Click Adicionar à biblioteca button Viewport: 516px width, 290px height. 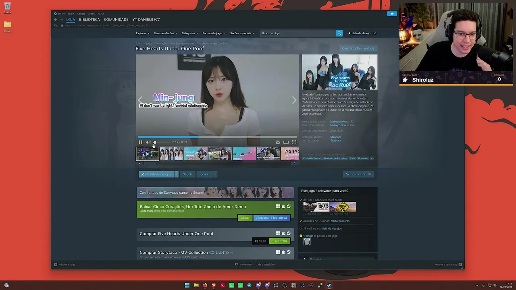[x=272, y=217]
